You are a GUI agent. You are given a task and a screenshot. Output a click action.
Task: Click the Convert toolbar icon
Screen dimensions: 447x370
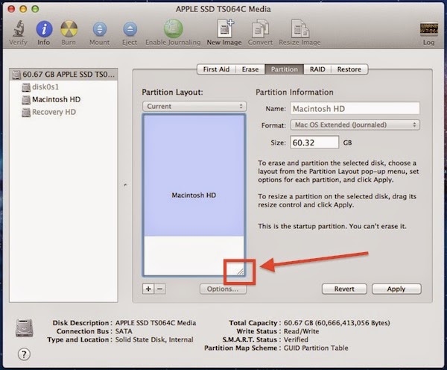click(260, 28)
